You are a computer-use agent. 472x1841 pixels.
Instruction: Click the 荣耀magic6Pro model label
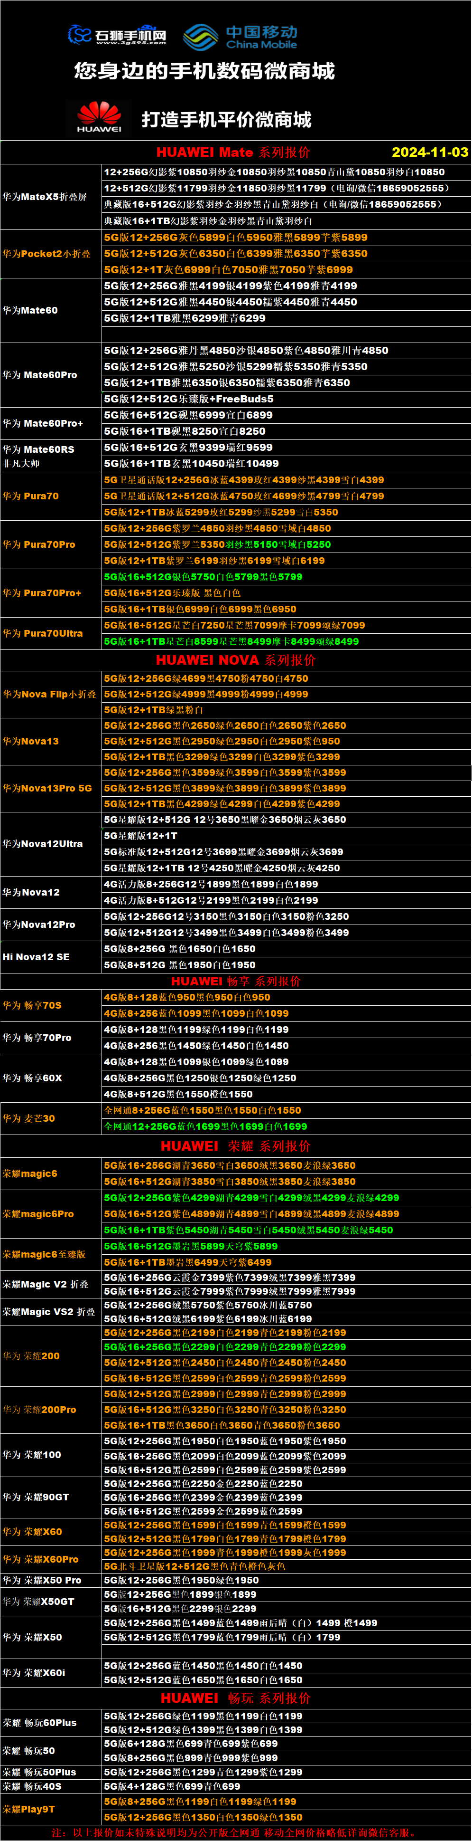coord(38,1214)
